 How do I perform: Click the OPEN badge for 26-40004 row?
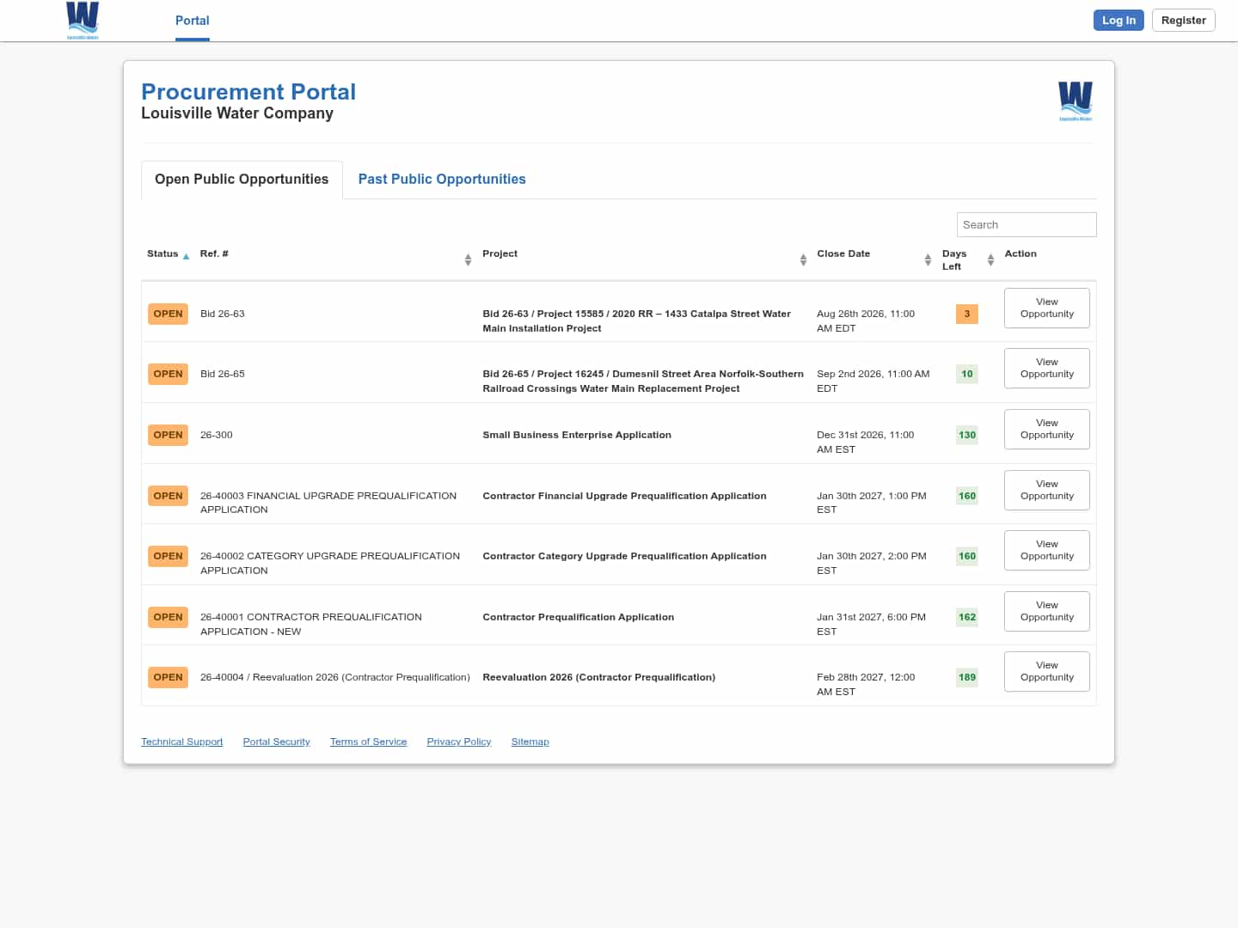point(168,677)
